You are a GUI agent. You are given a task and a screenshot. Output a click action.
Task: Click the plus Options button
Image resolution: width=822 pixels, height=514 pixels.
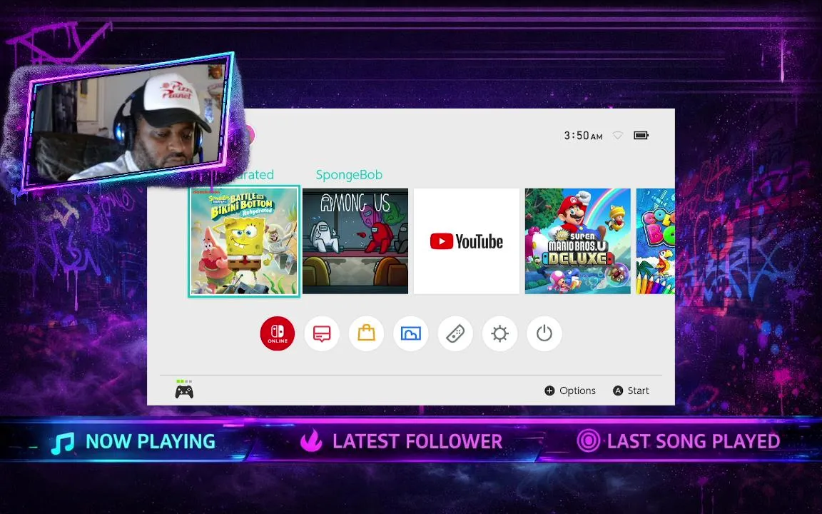(570, 390)
